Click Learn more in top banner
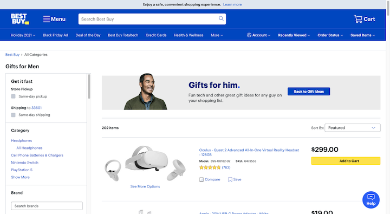The image size is (390, 214). click(232, 4)
